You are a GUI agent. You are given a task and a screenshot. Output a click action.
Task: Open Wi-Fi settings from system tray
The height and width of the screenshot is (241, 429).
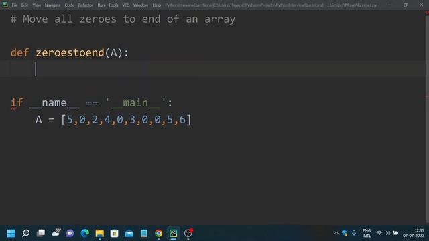click(379, 233)
